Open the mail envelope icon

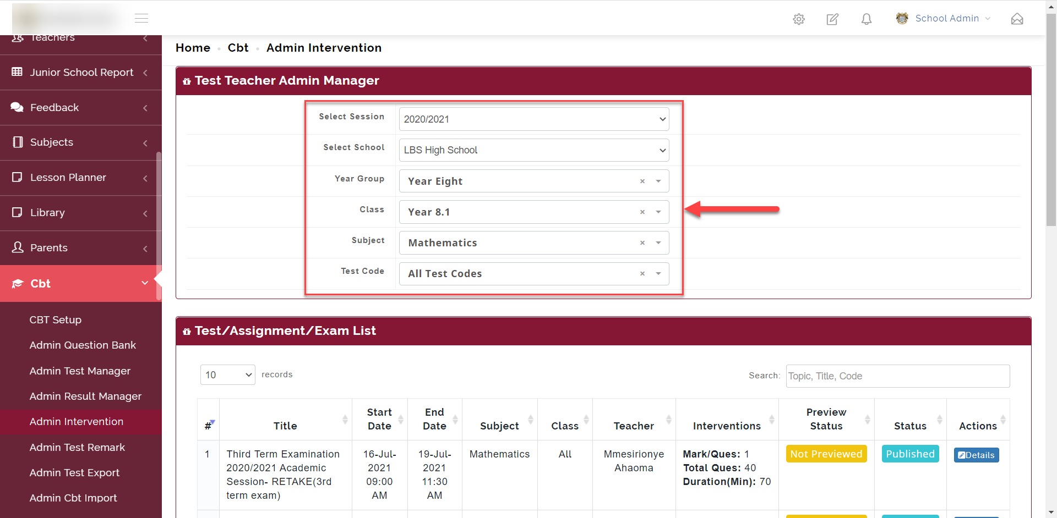click(1017, 19)
